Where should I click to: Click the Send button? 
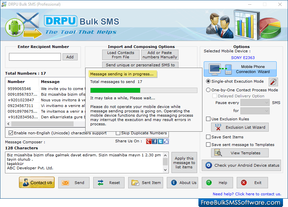[74, 183]
